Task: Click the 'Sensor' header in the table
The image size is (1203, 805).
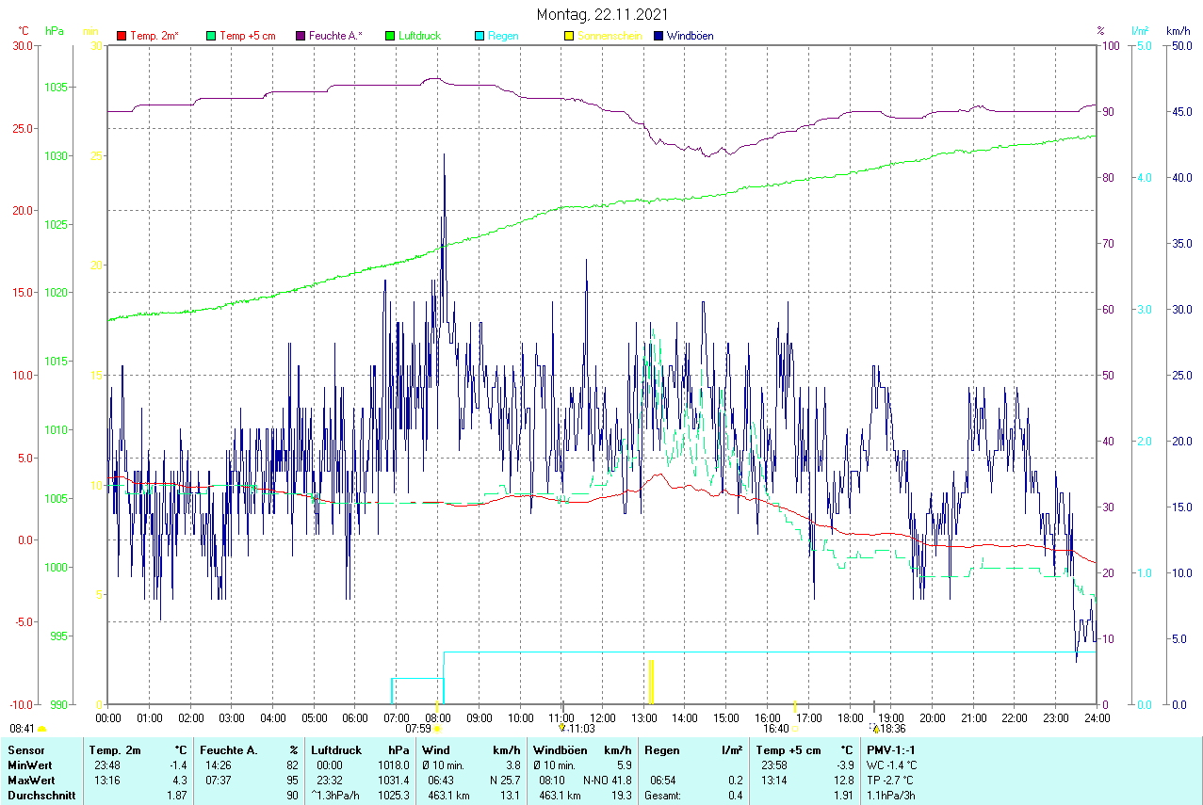Action: pyautogui.click(x=25, y=750)
